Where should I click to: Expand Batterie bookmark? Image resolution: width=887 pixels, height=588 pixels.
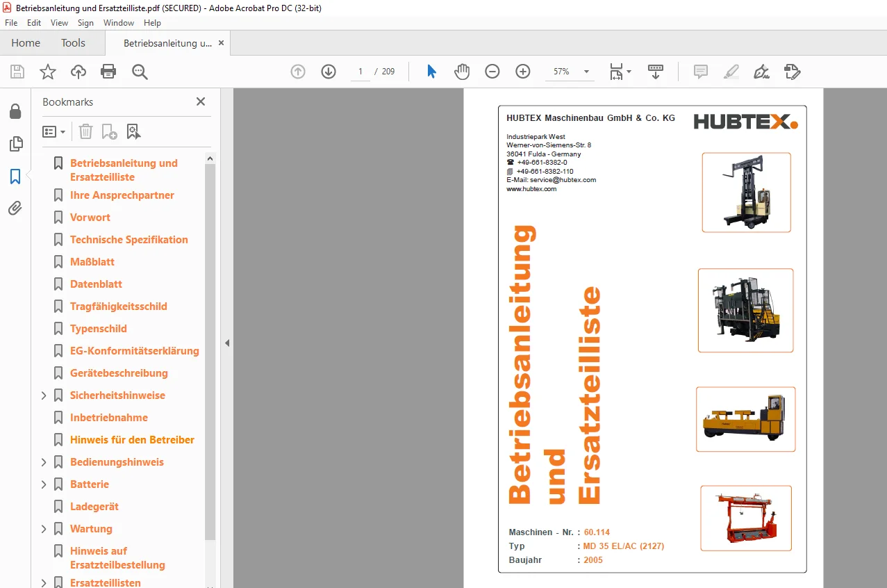pos(44,484)
